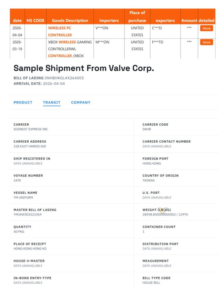224x295 pixels.
Task: Click the carrier name SOONEST EXPRESS INC
Action: 31,129
